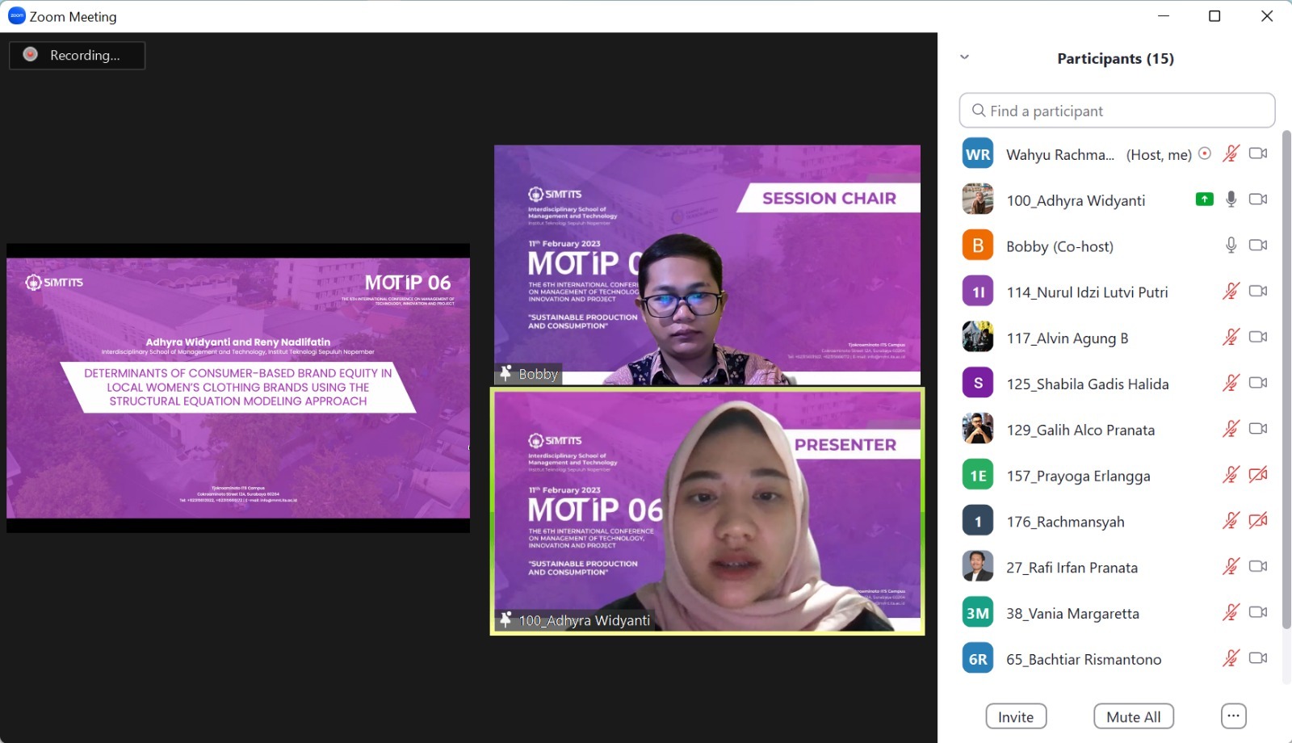Open the Recording status indicator

[78, 55]
